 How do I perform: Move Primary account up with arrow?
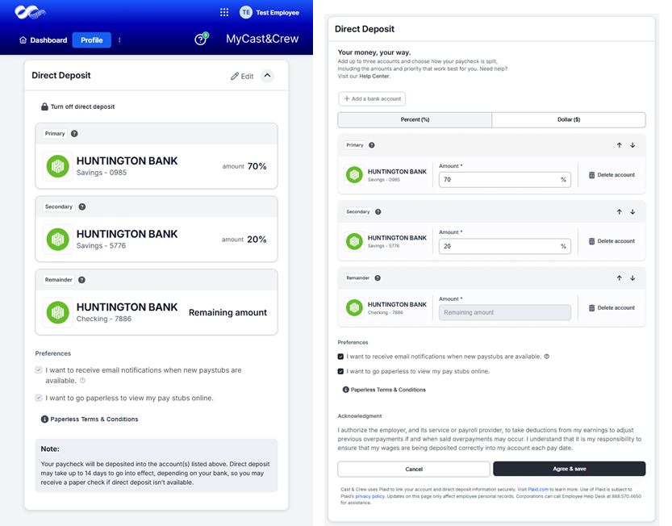[x=620, y=145]
